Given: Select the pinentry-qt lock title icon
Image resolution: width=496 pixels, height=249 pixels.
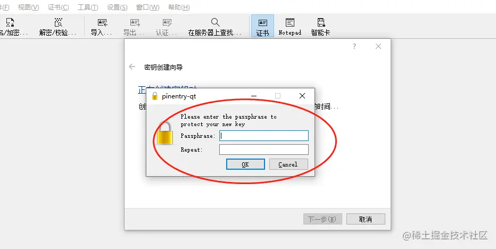Looking at the screenshot, I should tap(155, 96).
